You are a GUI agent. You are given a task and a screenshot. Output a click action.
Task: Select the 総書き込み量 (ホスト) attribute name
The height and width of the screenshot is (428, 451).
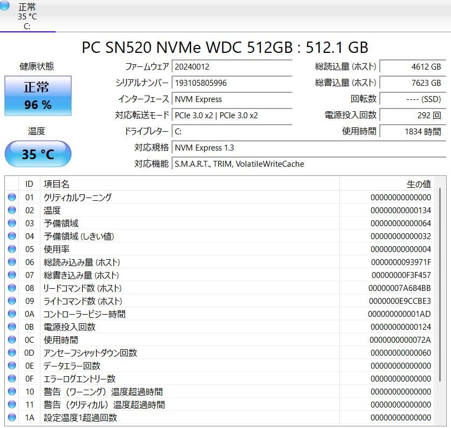click(x=81, y=275)
